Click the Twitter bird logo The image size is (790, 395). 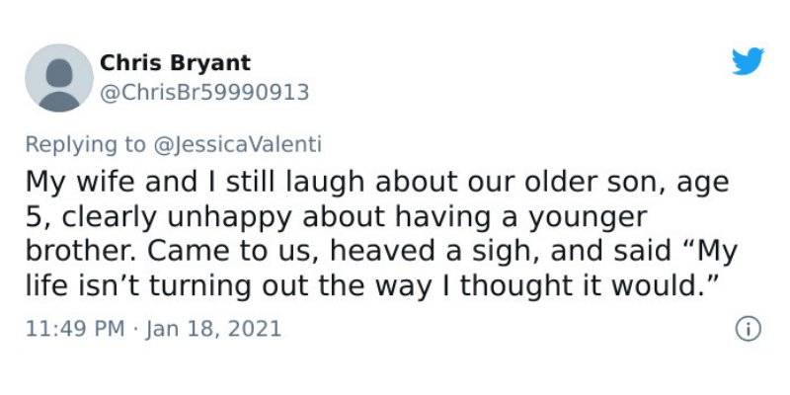click(748, 61)
